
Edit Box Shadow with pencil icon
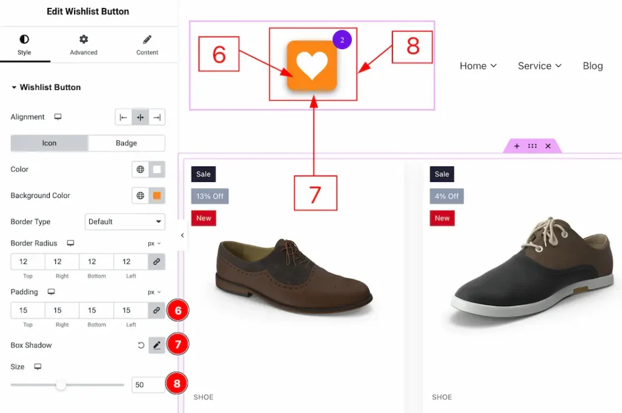(x=157, y=345)
